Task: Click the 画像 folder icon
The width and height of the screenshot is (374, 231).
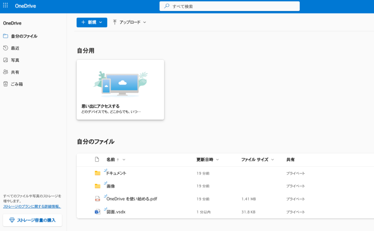Action: pyautogui.click(x=97, y=186)
